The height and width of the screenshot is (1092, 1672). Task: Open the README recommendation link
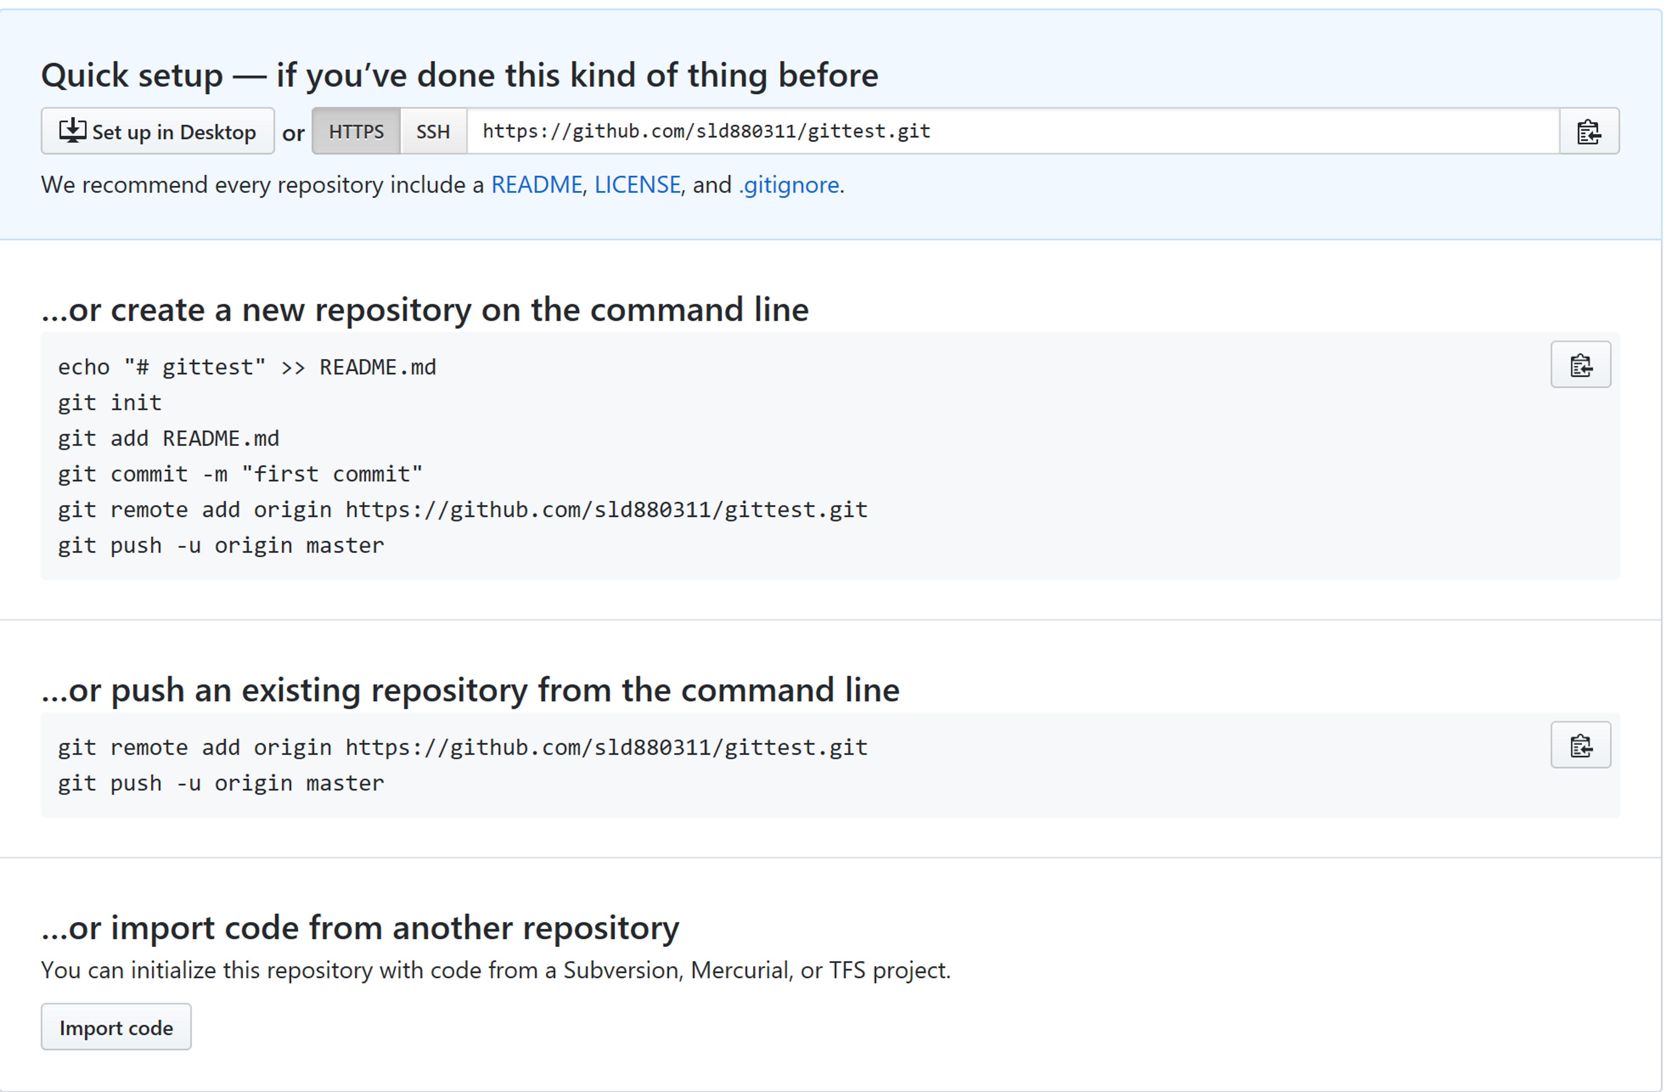coord(536,185)
